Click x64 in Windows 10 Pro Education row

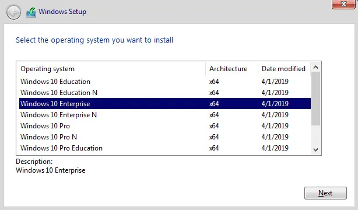tap(214, 148)
